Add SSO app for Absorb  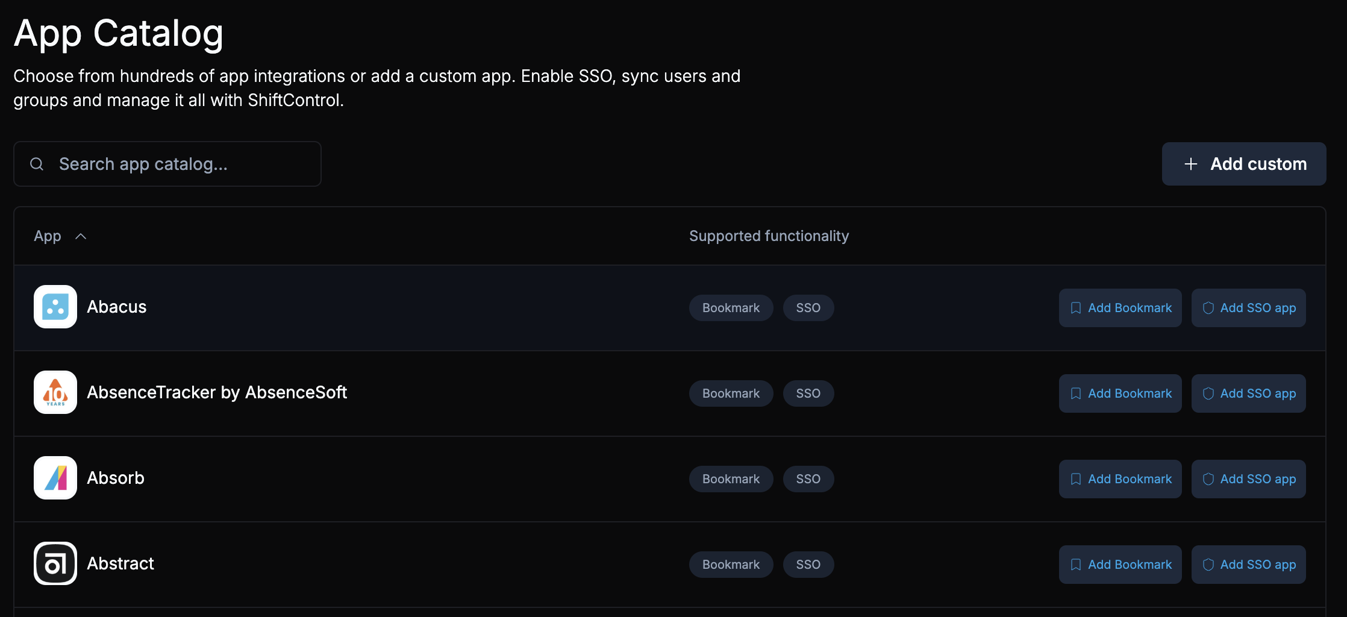pyautogui.click(x=1248, y=478)
